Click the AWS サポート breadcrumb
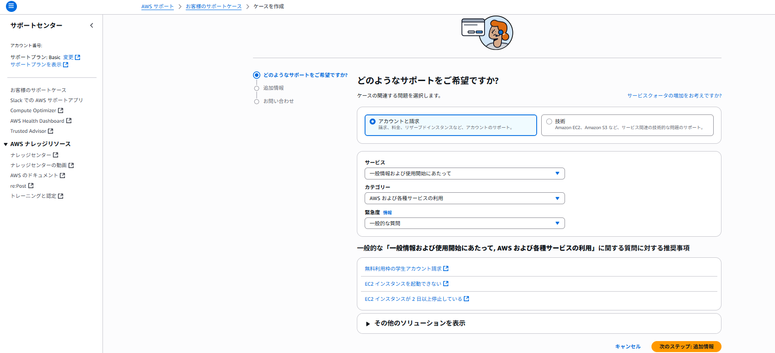The height and width of the screenshot is (353, 775). click(x=157, y=6)
